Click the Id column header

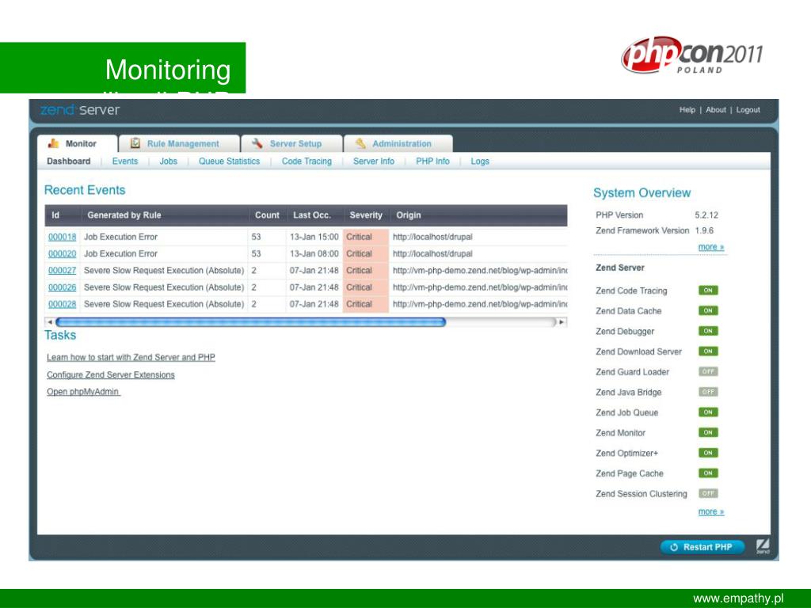point(55,215)
